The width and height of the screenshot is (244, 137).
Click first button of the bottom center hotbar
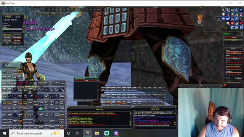(x=103, y=102)
